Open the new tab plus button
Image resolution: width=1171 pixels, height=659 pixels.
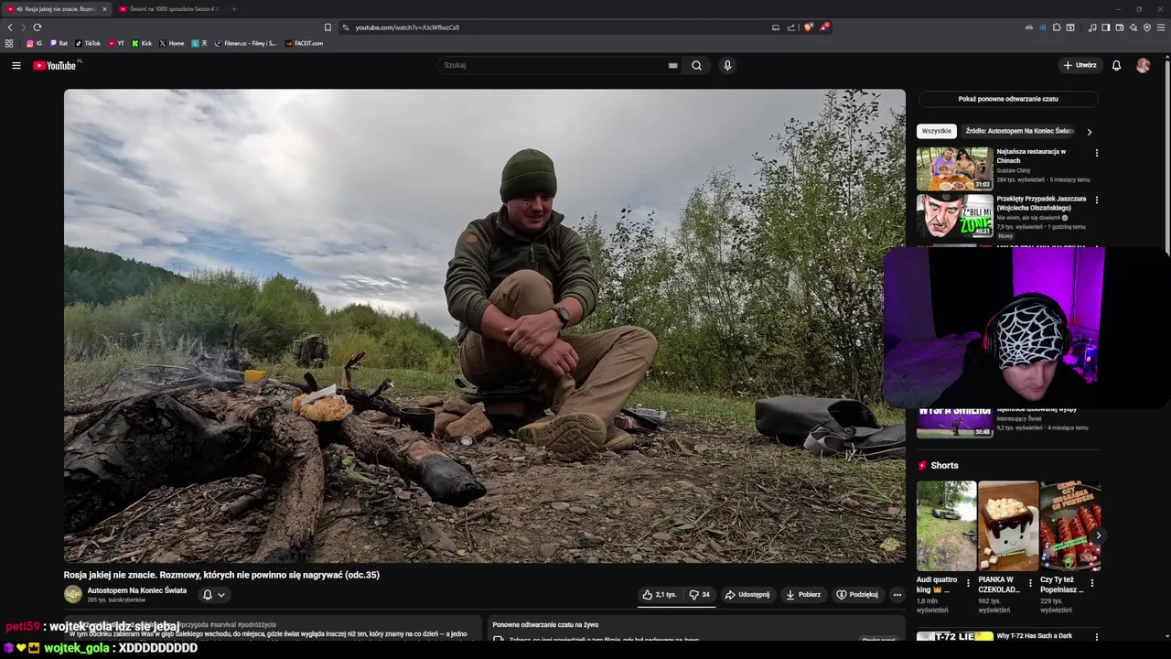click(233, 9)
